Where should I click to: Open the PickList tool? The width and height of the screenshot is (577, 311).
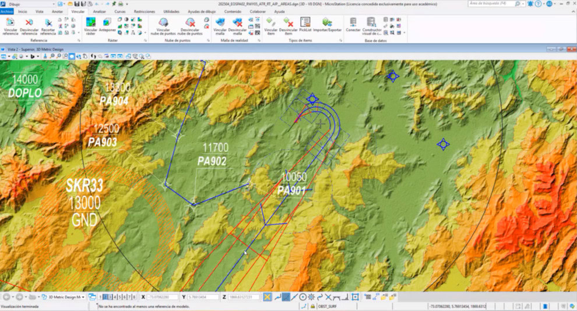(x=305, y=22)
